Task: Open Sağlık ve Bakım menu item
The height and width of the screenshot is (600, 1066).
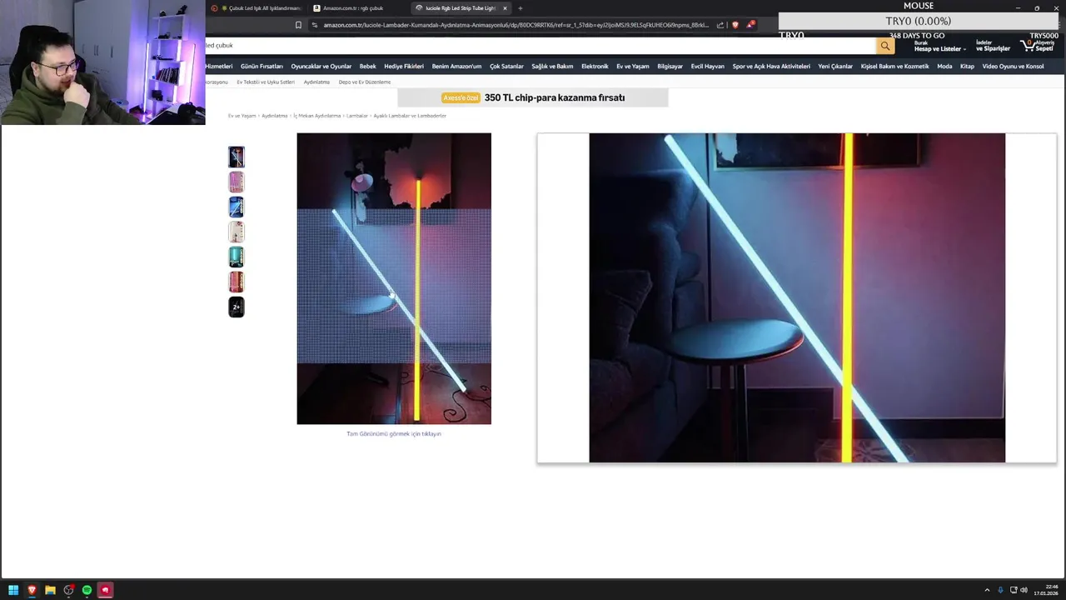Action: (552, 66)
